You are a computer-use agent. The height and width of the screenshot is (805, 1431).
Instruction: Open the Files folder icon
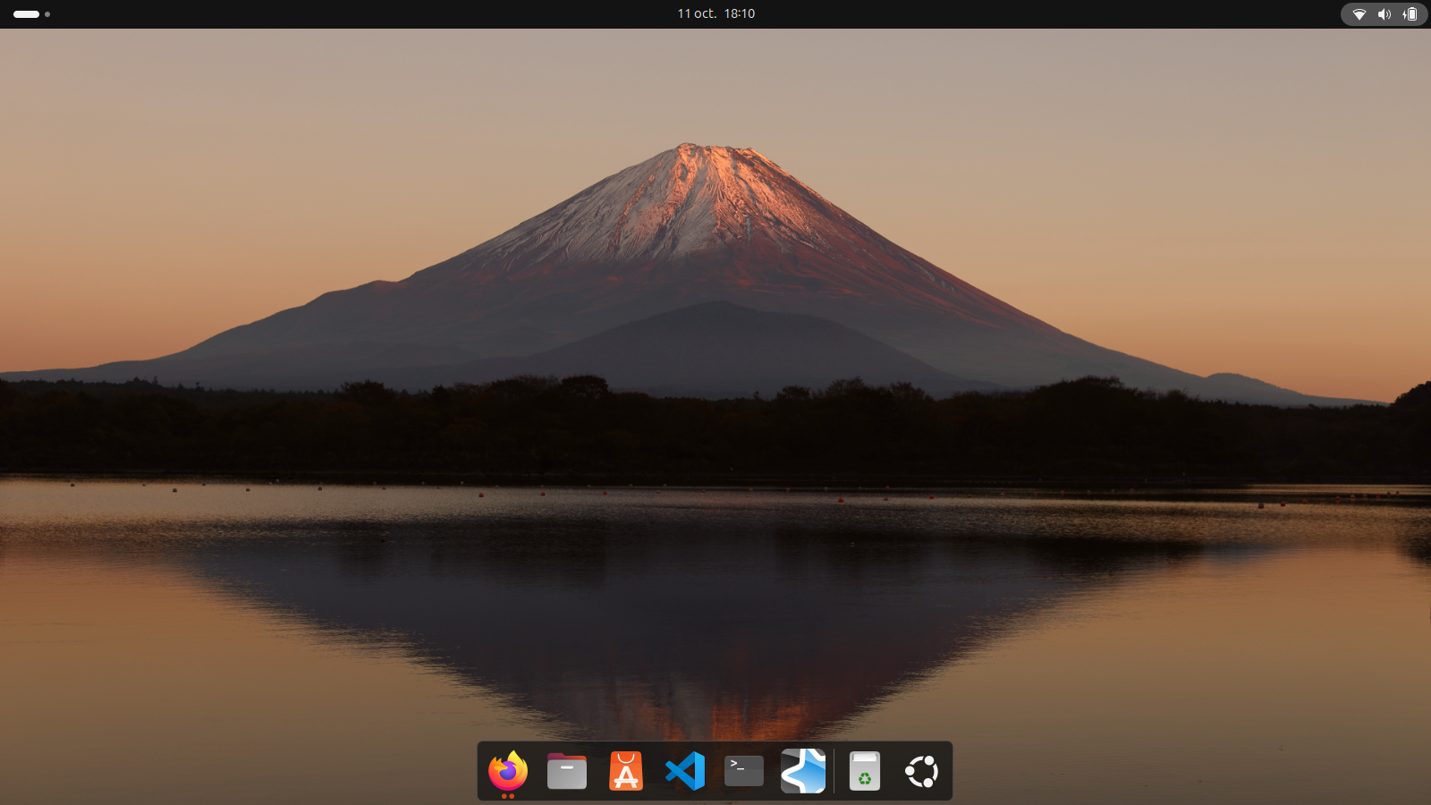(x=567, y=771)
